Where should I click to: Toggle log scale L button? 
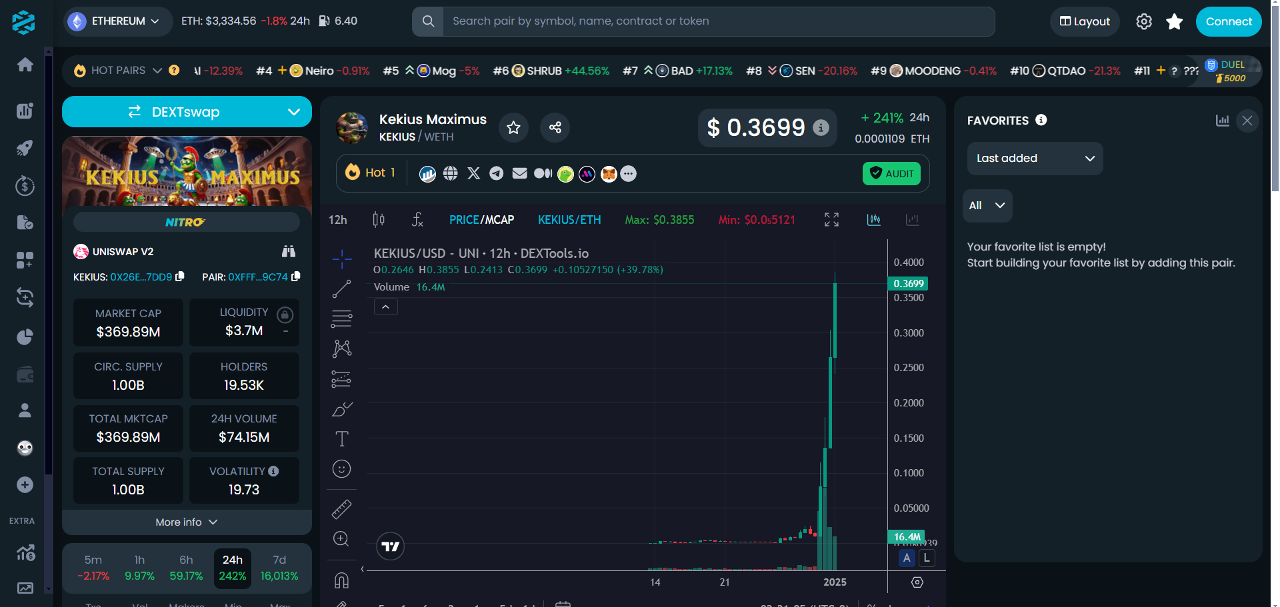[927, 558]
